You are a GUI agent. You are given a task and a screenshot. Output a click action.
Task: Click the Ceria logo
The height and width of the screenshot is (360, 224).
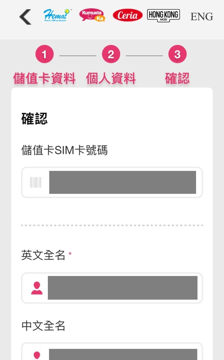click(x=127, y=15)
